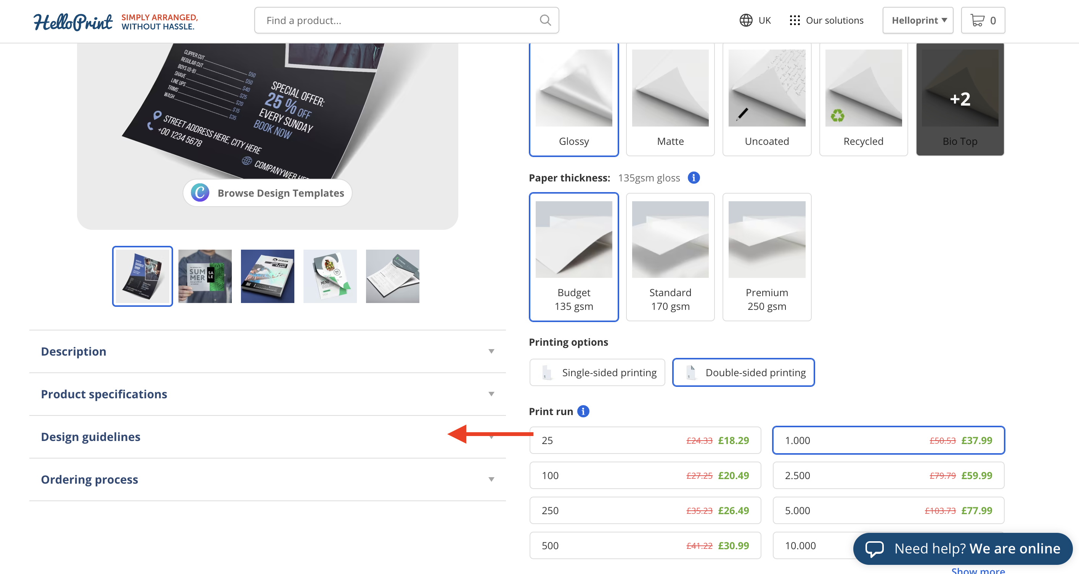The width and height of the screenshot is (1079, 574).
Task: Select print run of 250
Action: click(x=645, y=510)
